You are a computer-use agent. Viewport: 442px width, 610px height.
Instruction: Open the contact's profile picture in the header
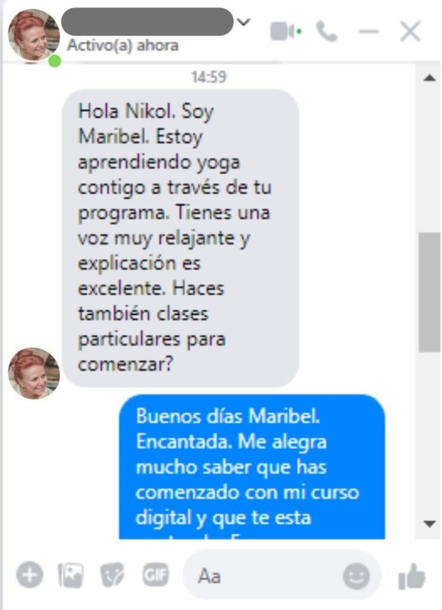click(x=34, y=36)
